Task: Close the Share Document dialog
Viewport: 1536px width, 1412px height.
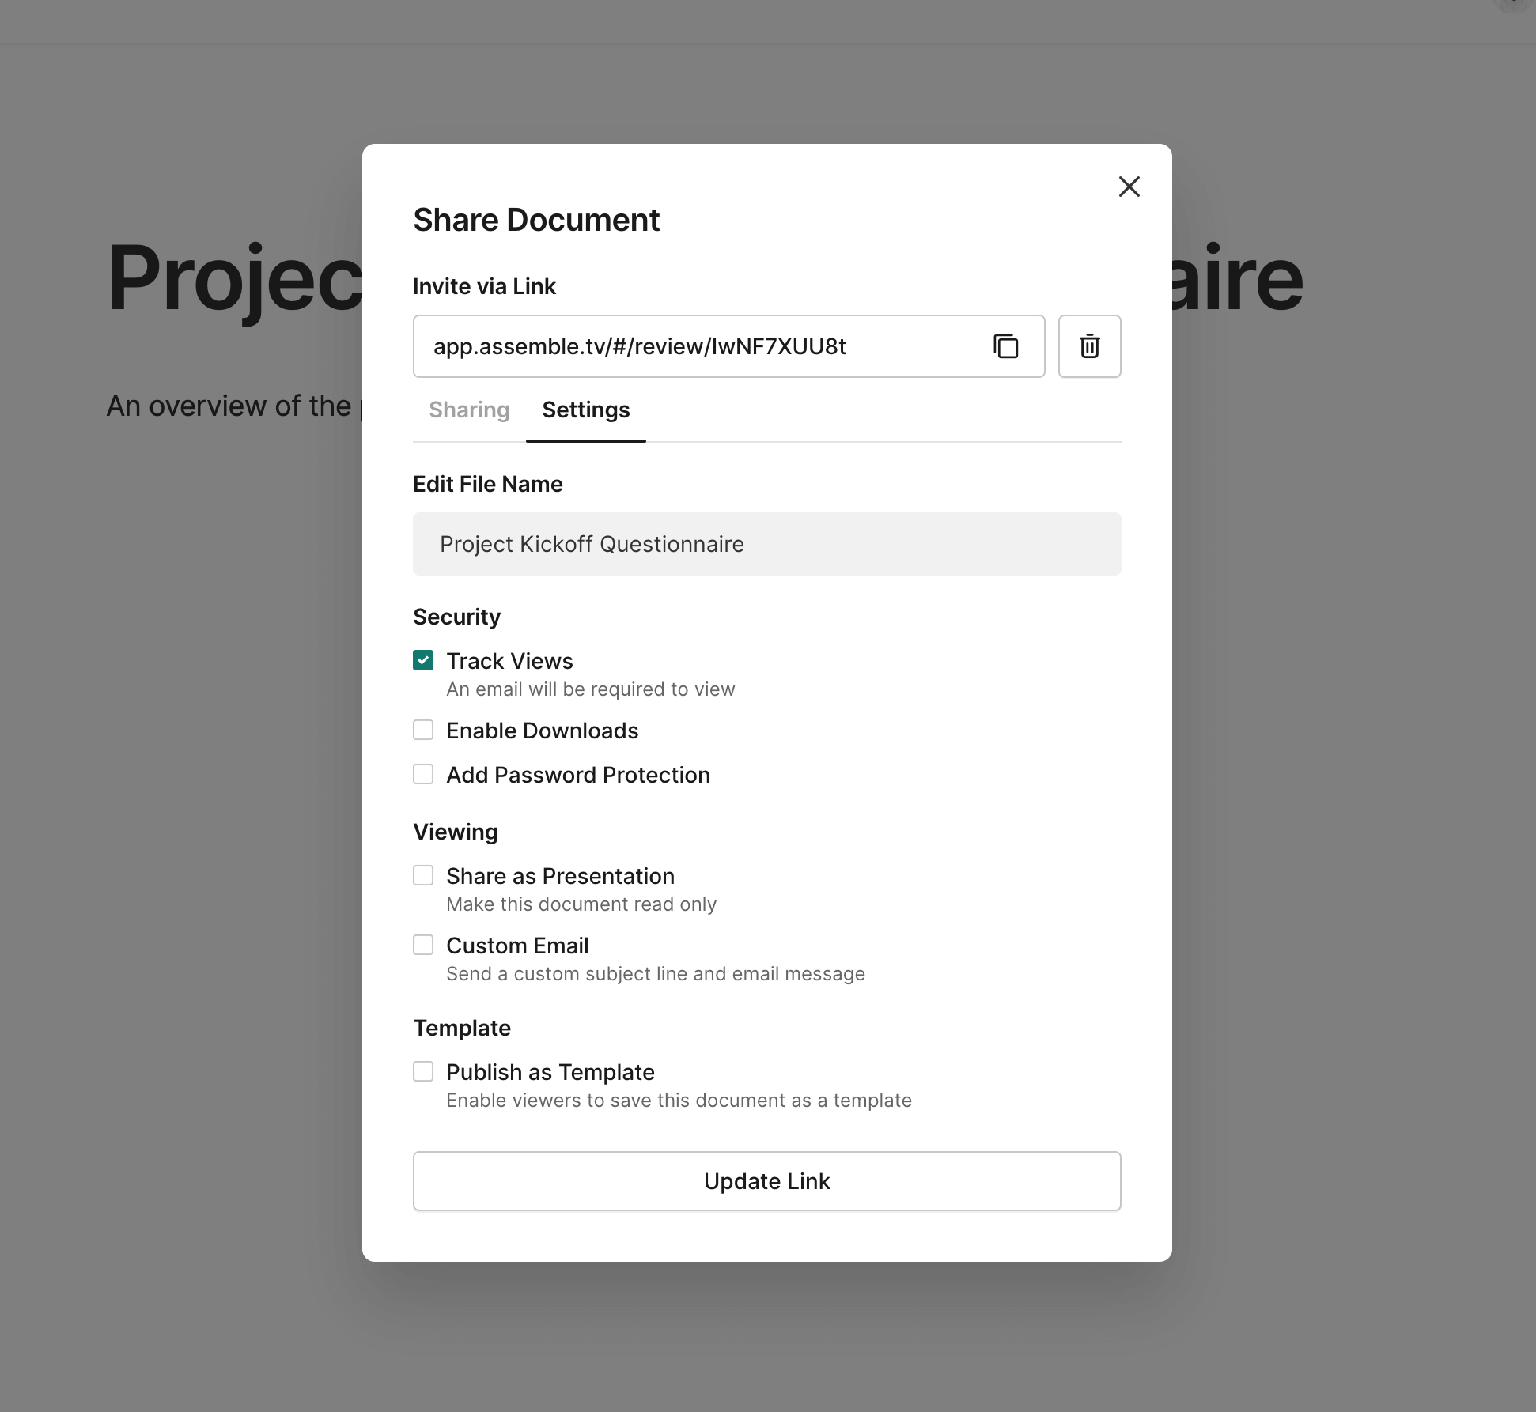Action: click(x=1129, y=187)
